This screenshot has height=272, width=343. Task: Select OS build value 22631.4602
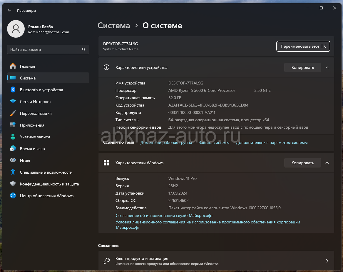pyautogui.click(x=178, y=200)
